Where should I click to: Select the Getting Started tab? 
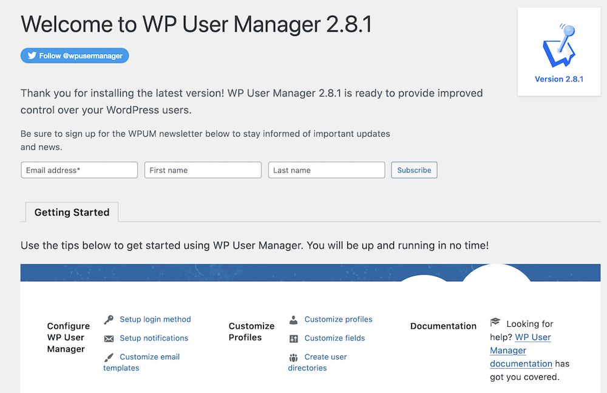click(72, 212)
